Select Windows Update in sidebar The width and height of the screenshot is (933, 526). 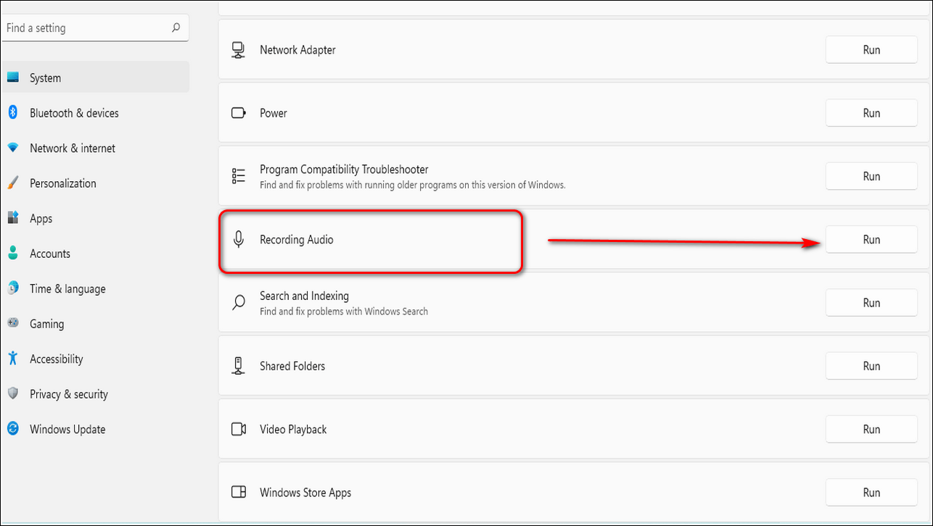(x=67, y=429)
